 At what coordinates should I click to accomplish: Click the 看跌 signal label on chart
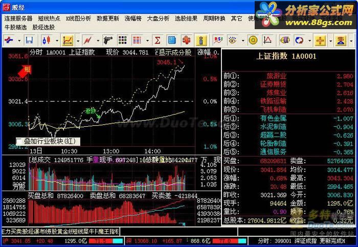click(x=91, y=111)
